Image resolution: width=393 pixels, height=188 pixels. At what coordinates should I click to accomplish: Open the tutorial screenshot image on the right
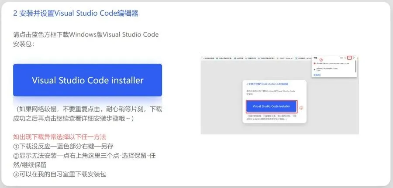coord(280,95)
